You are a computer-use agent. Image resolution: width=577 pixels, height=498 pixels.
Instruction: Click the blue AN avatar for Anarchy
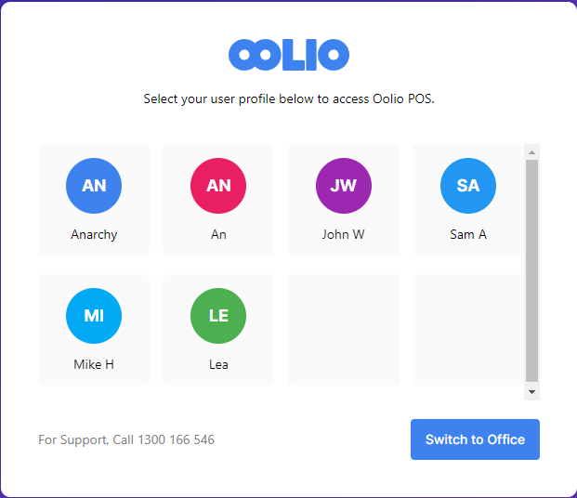pos(94,186)
